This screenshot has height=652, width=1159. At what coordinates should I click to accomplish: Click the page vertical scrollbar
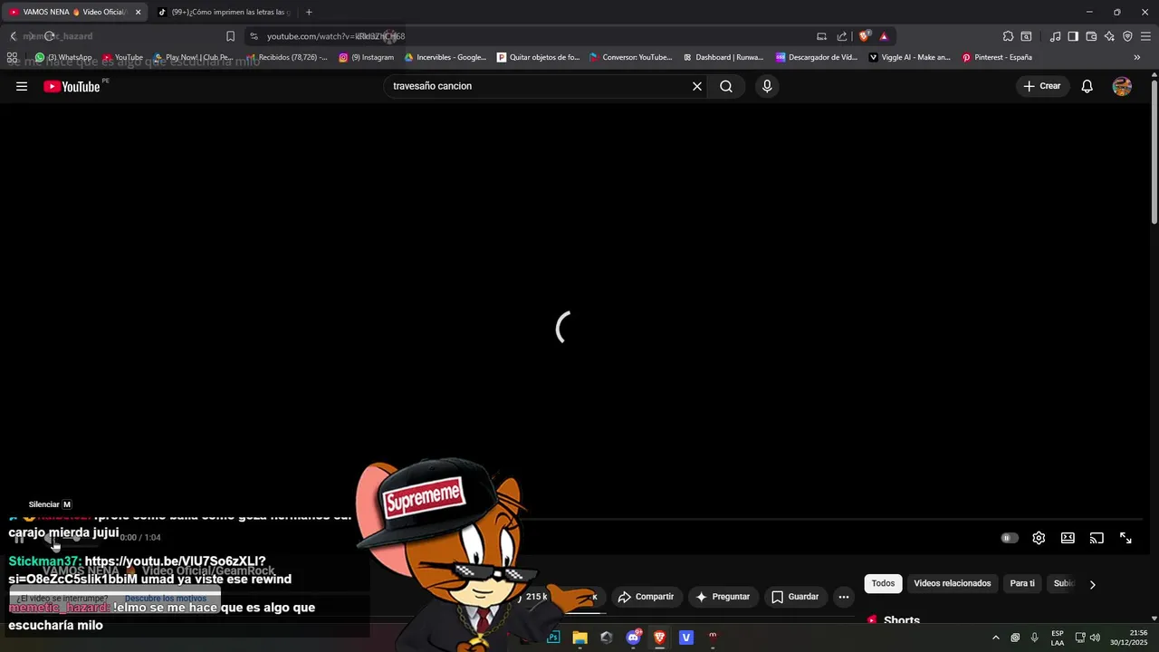(1154, 154)
